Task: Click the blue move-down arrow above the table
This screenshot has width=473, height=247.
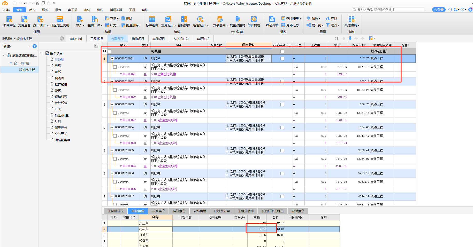Action: coord(350,38)
